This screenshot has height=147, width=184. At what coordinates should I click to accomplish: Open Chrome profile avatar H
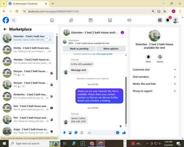(x=173, y=11)
